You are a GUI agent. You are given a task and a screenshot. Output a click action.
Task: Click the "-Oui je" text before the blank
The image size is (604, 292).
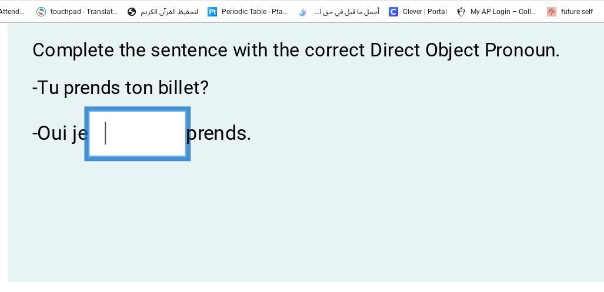click(x=59, y=133)
